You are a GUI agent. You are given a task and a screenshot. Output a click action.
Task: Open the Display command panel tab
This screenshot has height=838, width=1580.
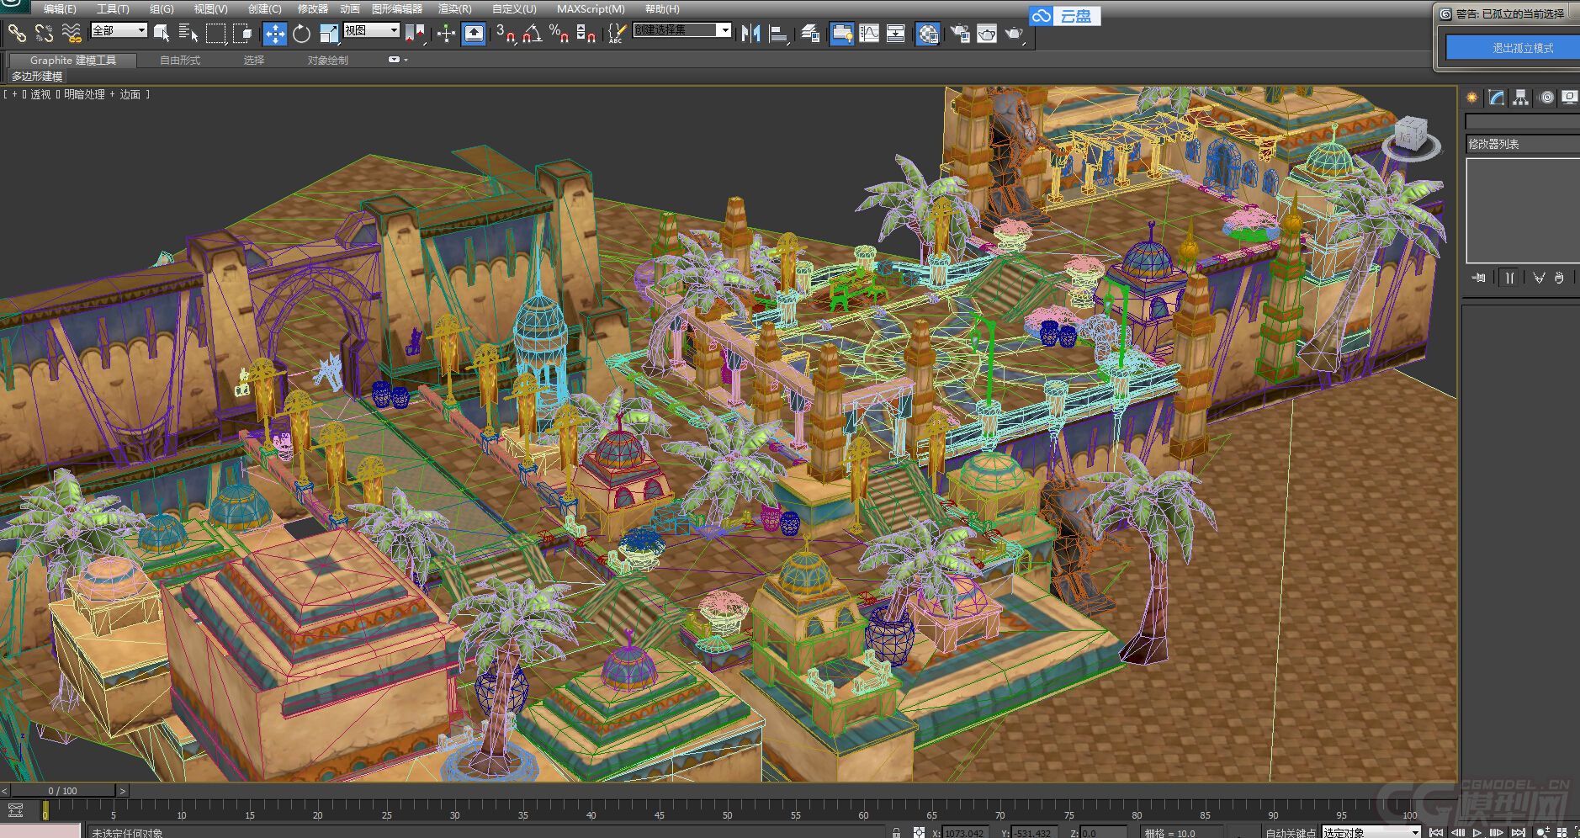[x=1570, y=98]
